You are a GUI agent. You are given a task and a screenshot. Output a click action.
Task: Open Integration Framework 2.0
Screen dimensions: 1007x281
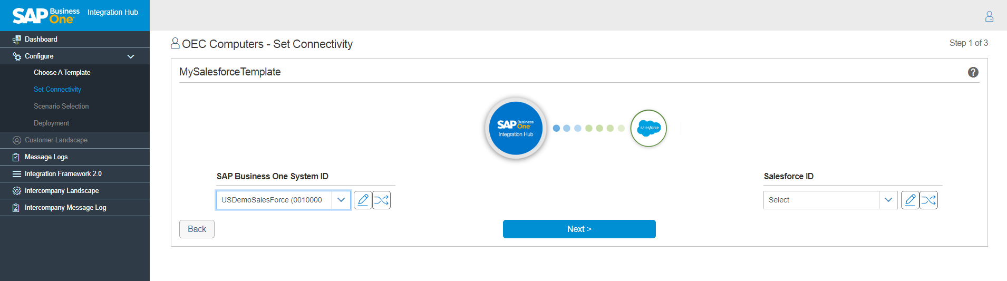tap(63, 174)
